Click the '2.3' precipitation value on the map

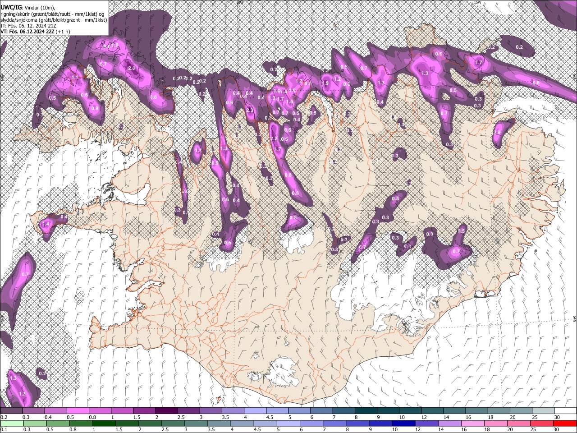[251, 111]
